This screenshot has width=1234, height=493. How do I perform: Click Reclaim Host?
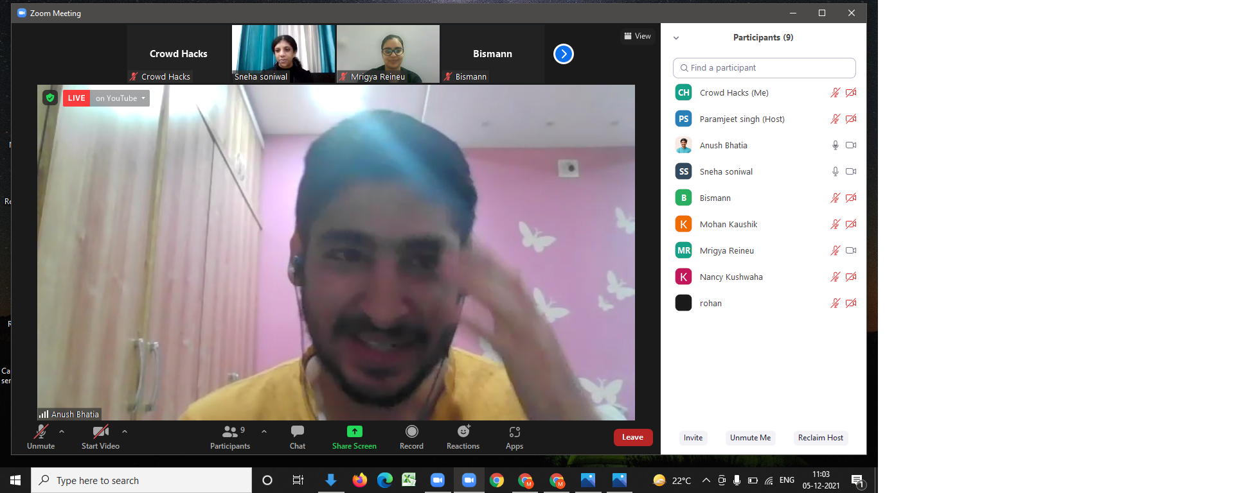(x=820, y=438)
